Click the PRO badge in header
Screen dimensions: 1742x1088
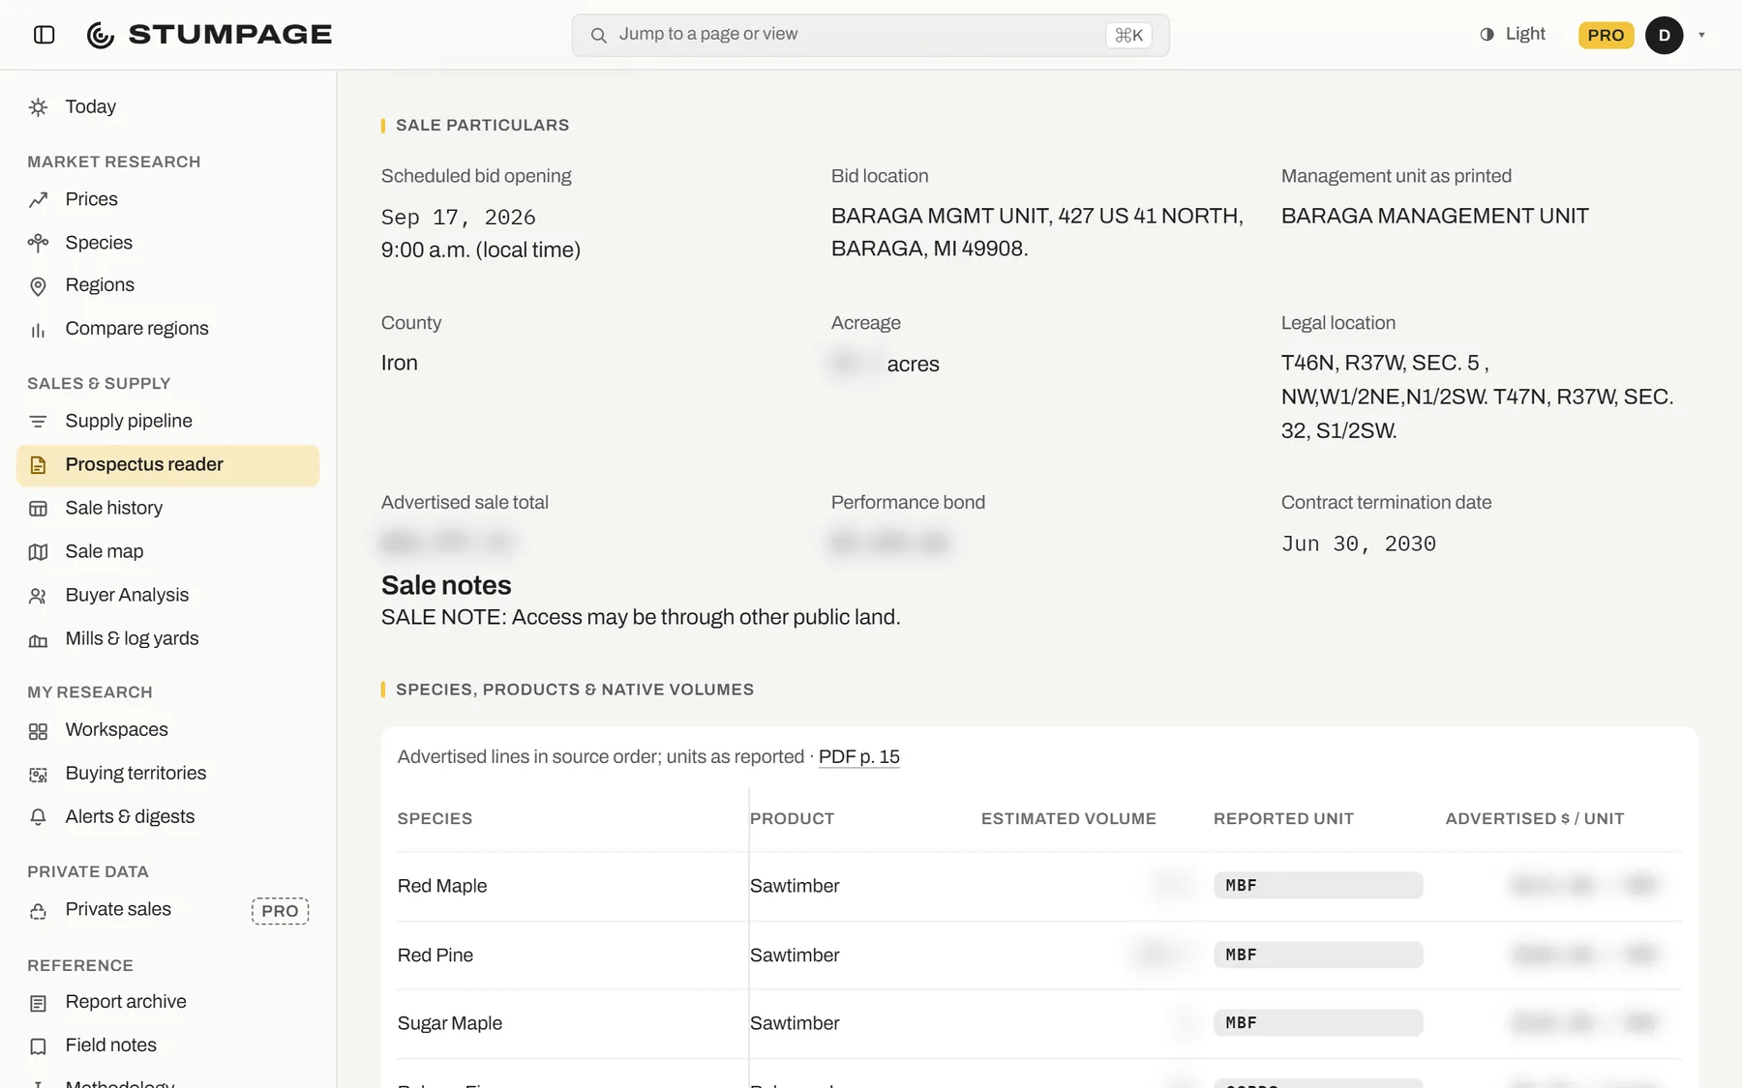point(1606,35)
